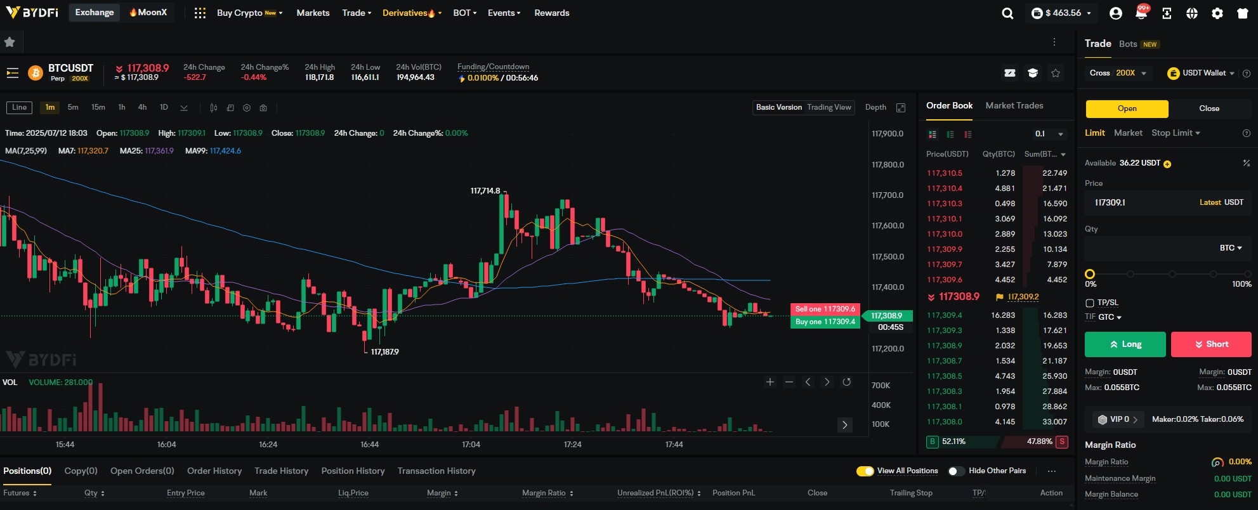
Task: Click ask price 117,310.5 in order book
Action: pos(945,173)
